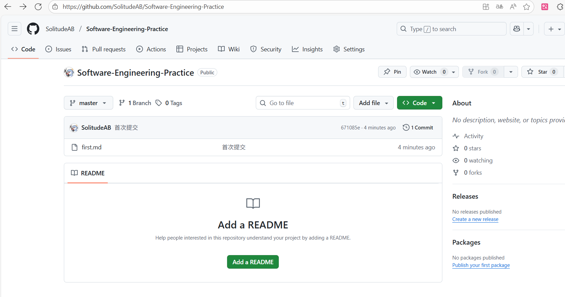This screenshot has height=297, width=565.
Task: Click the Releases heading link
Action: (465, 196)
